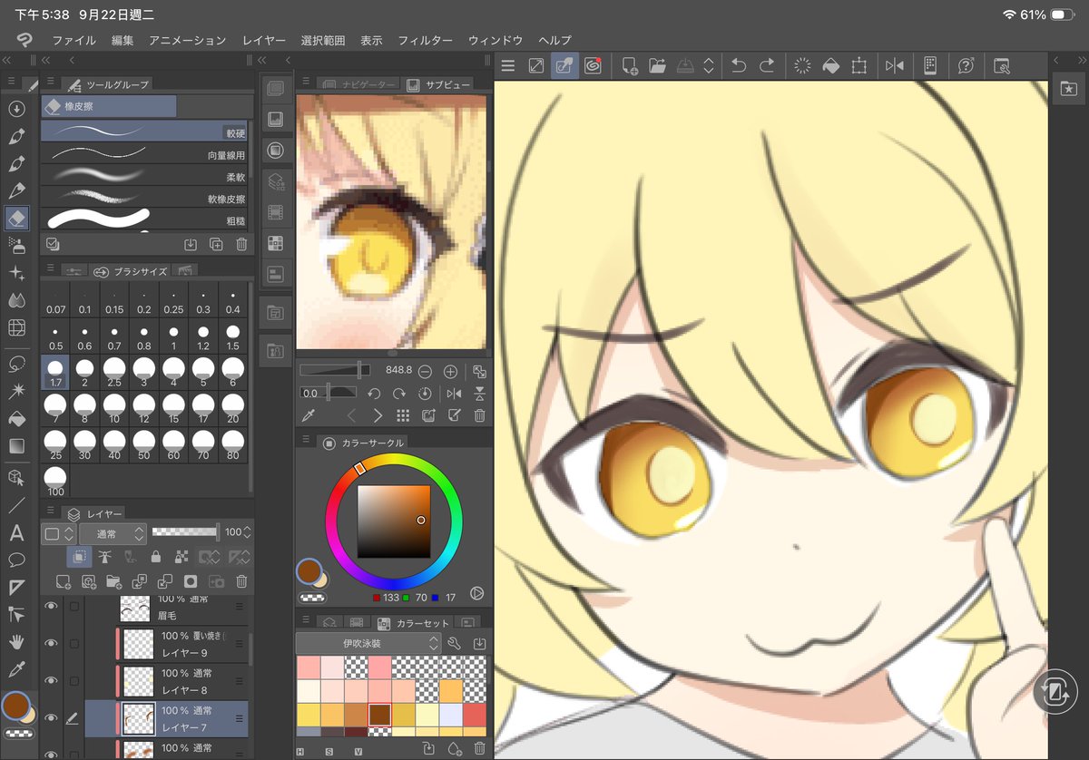Adjust the layer opacity 100 stepper
Image resolution: width=1089 pixels, height=760 pixels.
[x=247, y=532]
